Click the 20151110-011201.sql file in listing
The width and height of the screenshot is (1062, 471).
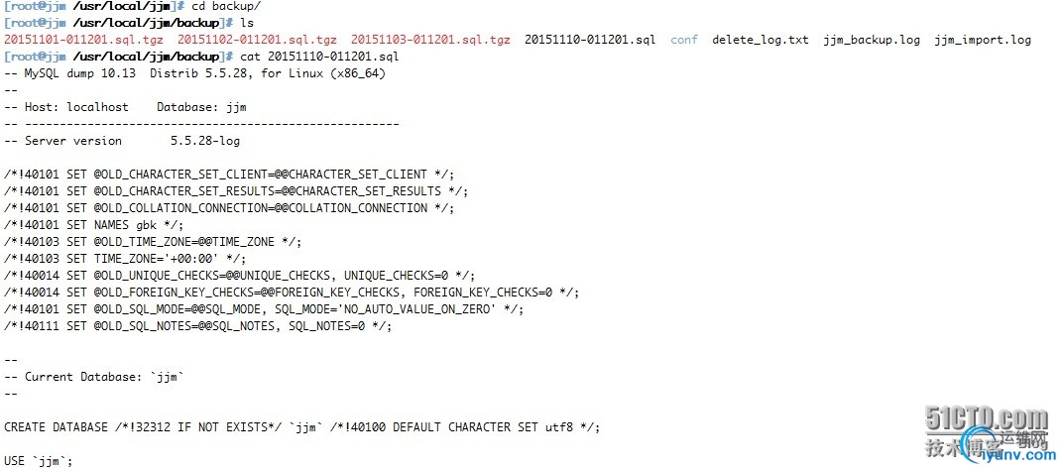590,40
